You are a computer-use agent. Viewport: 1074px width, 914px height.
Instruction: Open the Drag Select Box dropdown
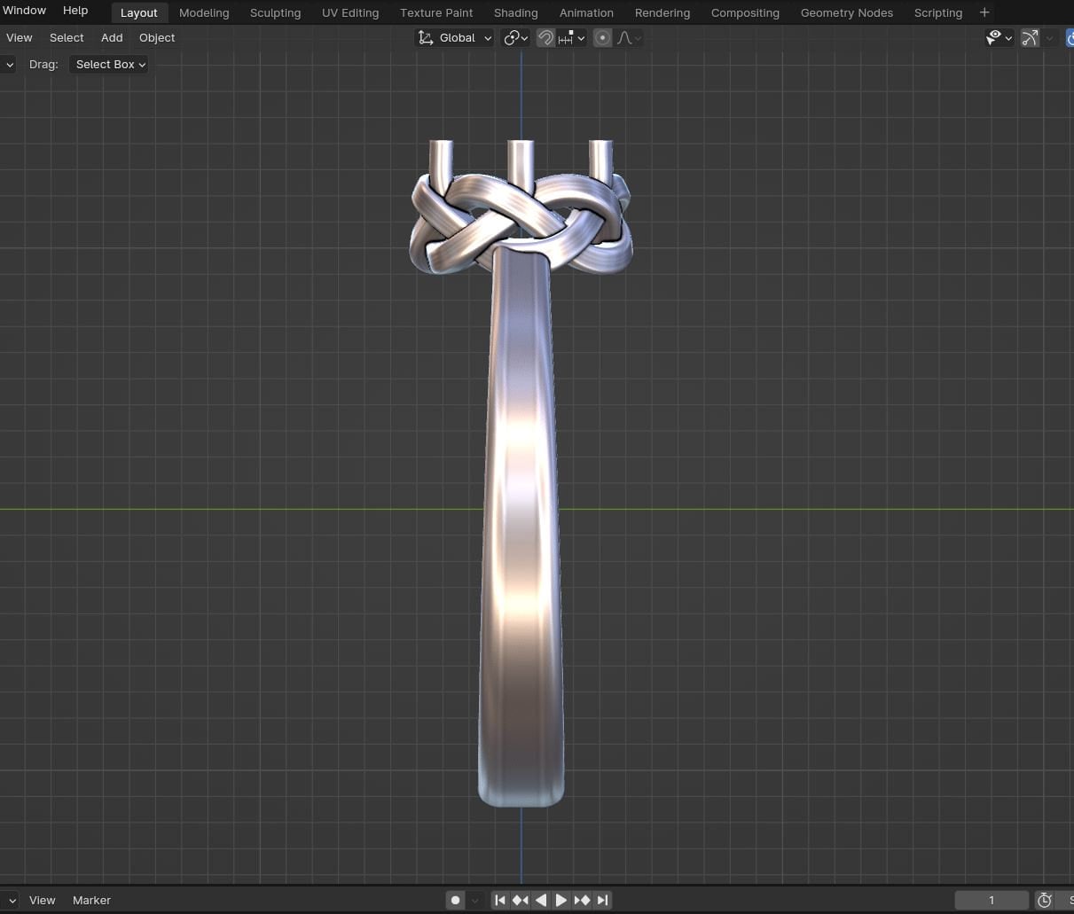[x=110, y=64]
